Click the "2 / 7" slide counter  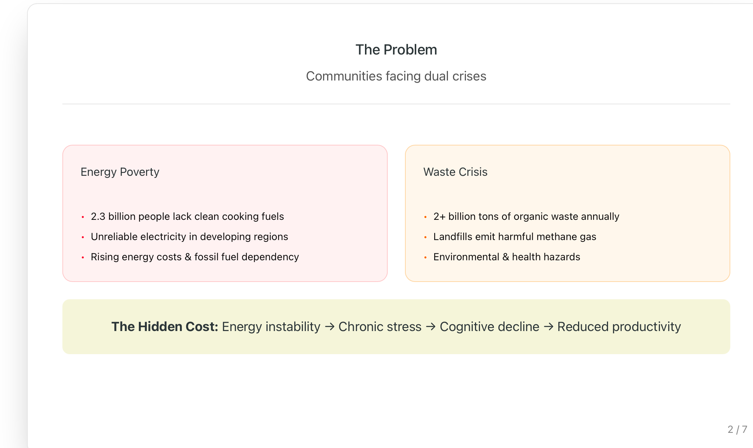(x=737, y=429)
